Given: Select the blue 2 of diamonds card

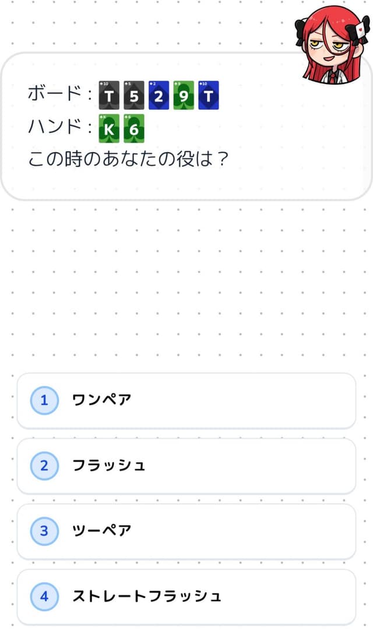Looking at the screenshot, I should (x=159, y=95).
